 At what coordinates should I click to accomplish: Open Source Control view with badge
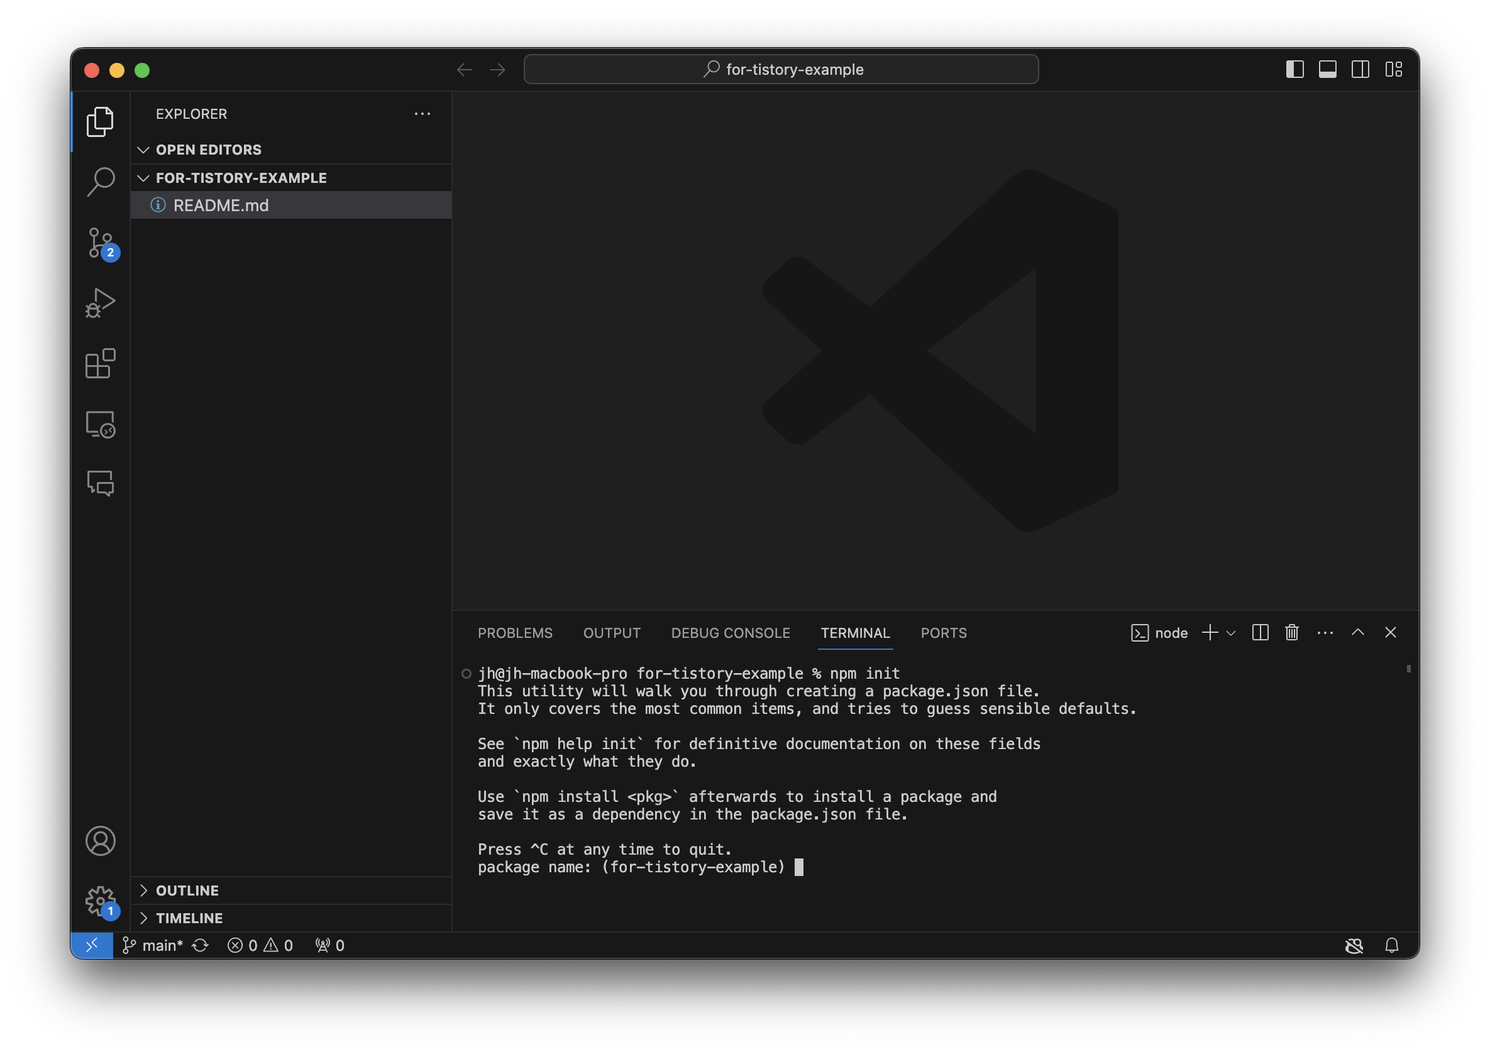(101, 243)
